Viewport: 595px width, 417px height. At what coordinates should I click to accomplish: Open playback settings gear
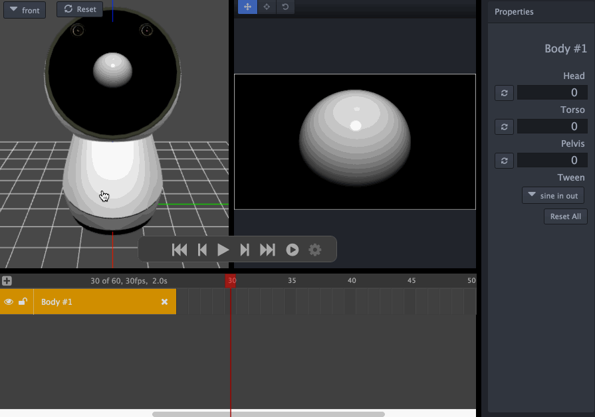315,250
